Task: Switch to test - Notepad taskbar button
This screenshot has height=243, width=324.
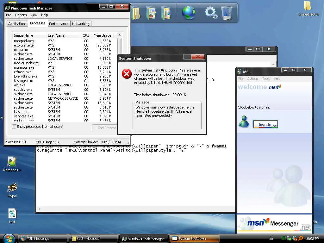Action: 93,239
